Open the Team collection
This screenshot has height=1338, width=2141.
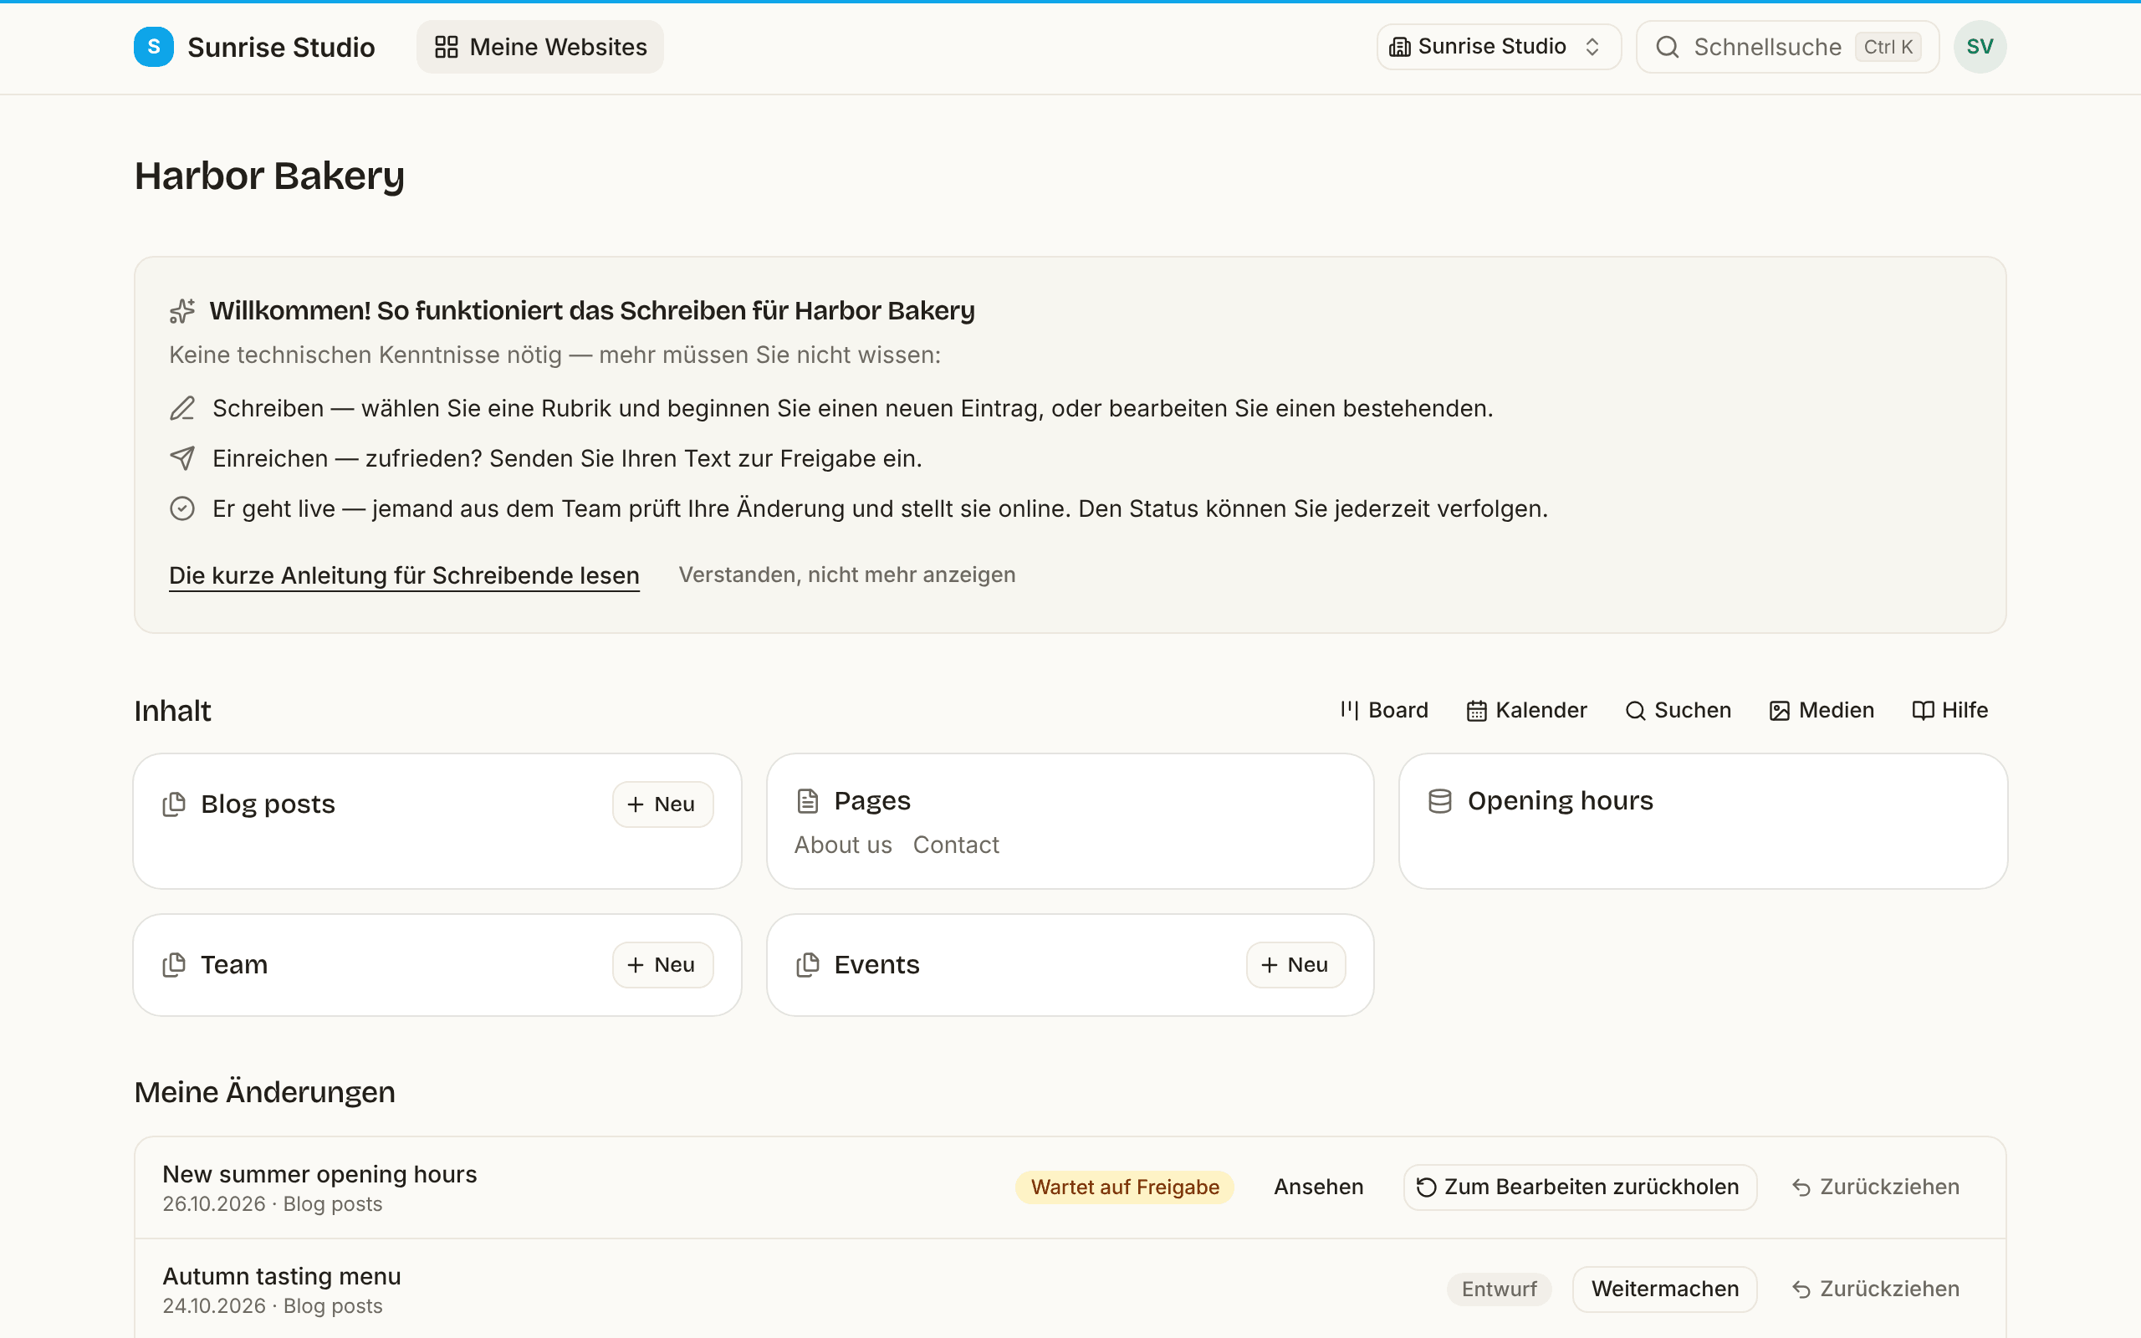[233, 964]
